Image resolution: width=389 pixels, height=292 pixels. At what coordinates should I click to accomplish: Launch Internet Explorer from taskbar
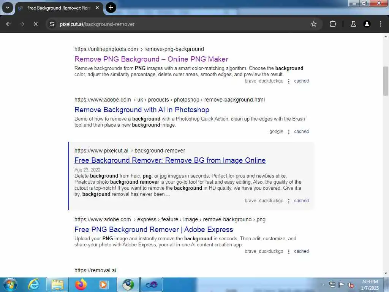[x=34, y=284]
